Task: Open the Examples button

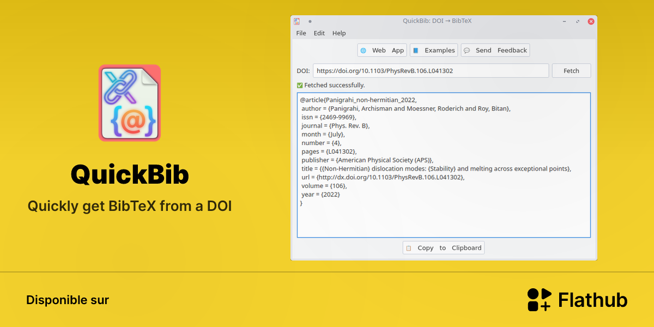Action: (x=434, y=50)
